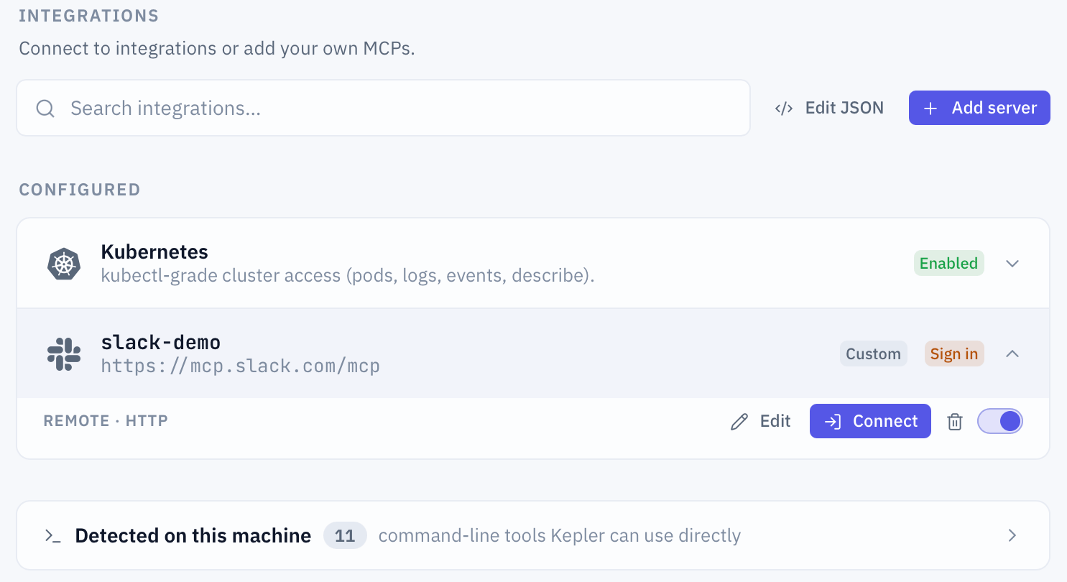Click the INTEGRATIONS section heading

[89, 16]
